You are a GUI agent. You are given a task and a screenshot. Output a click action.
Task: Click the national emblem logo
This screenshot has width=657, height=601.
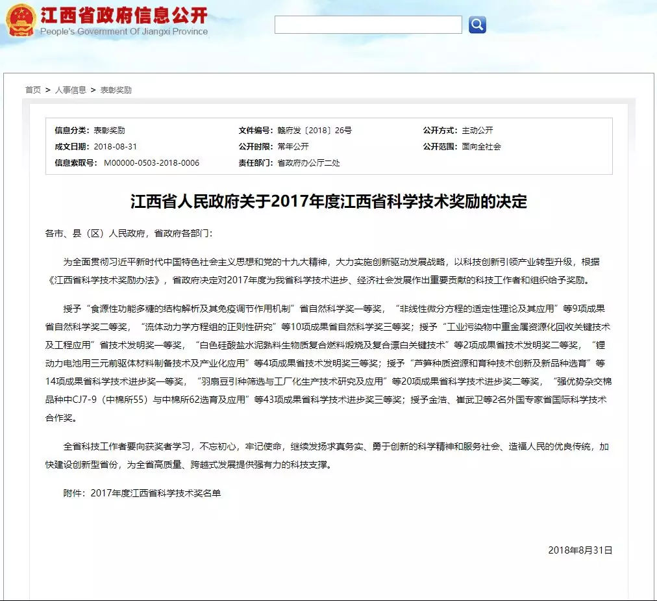[21, 20]
